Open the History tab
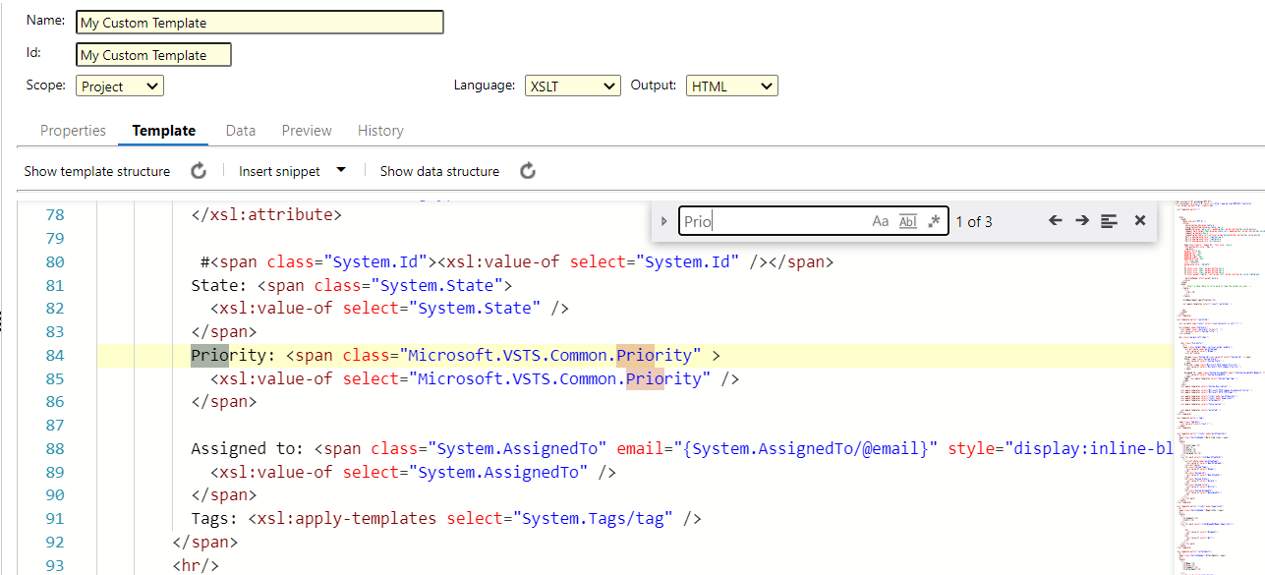Image resolution: width=1265 pixels, height=575 pixels. [380, 131]
